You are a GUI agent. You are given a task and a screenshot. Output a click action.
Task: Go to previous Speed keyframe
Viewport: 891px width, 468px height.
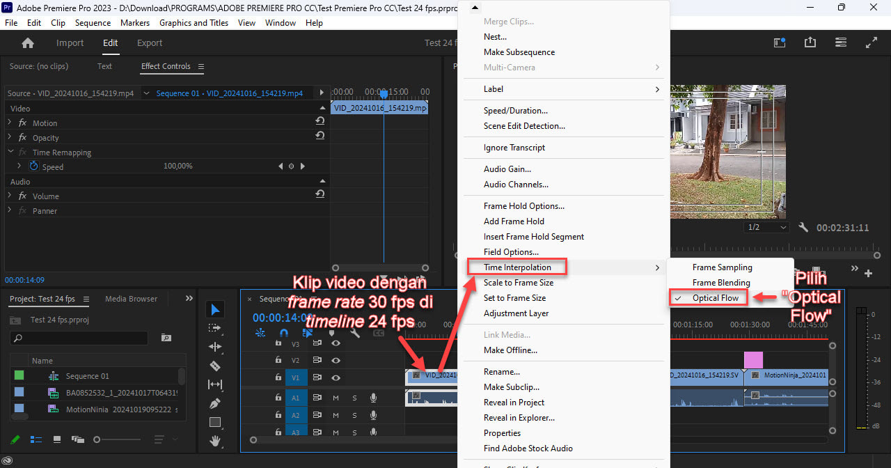click(x=281, y=166)
